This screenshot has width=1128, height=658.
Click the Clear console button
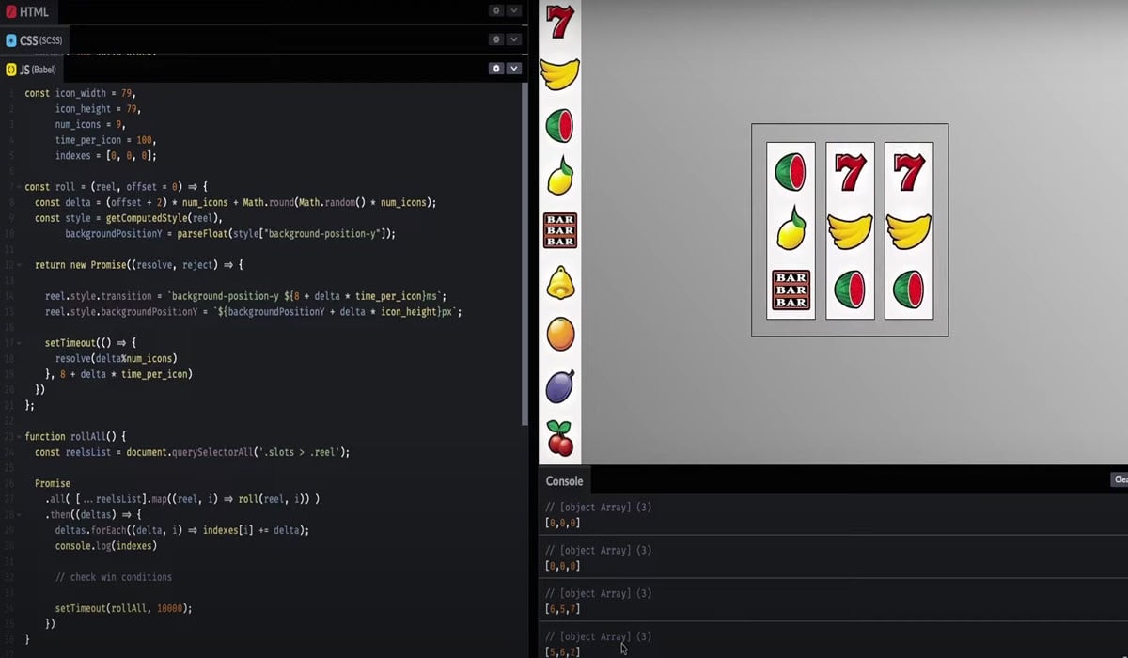point(1120,479)
